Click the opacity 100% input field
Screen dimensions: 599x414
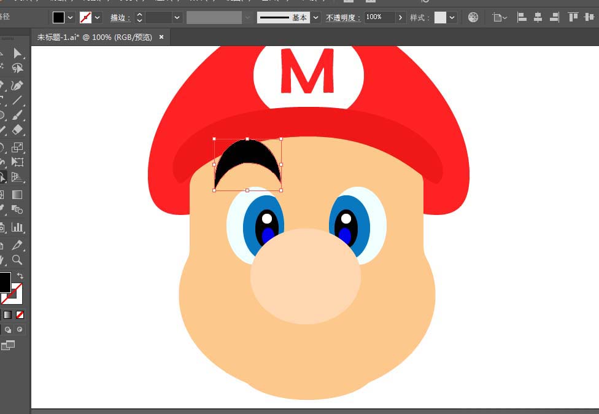[380, 17]
